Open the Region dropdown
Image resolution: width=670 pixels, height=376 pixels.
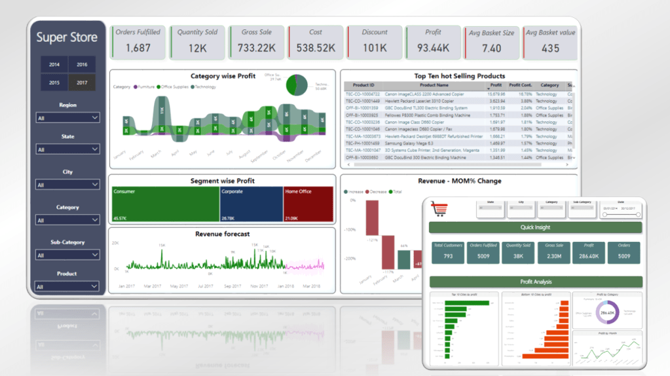coord(67,118)
